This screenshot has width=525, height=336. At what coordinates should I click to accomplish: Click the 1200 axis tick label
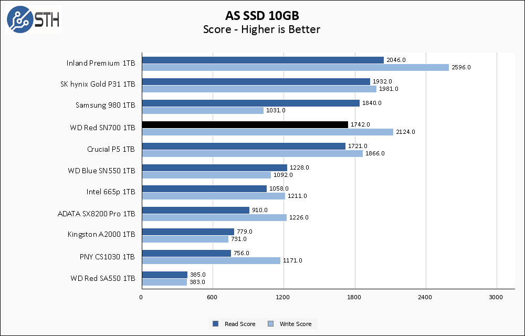tap(283, 297)
